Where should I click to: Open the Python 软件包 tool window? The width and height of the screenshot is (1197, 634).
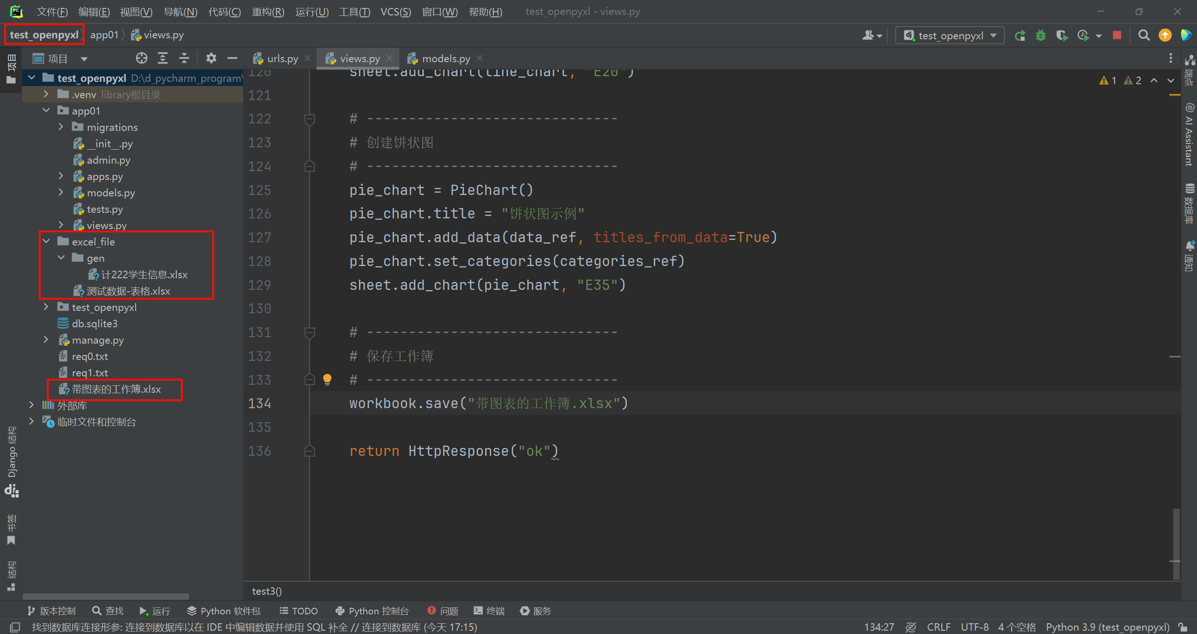(224, 611)
